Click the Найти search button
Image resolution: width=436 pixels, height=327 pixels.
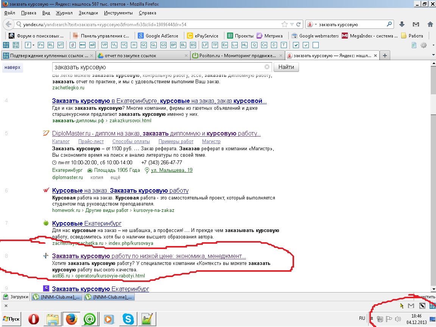(286, 67)
